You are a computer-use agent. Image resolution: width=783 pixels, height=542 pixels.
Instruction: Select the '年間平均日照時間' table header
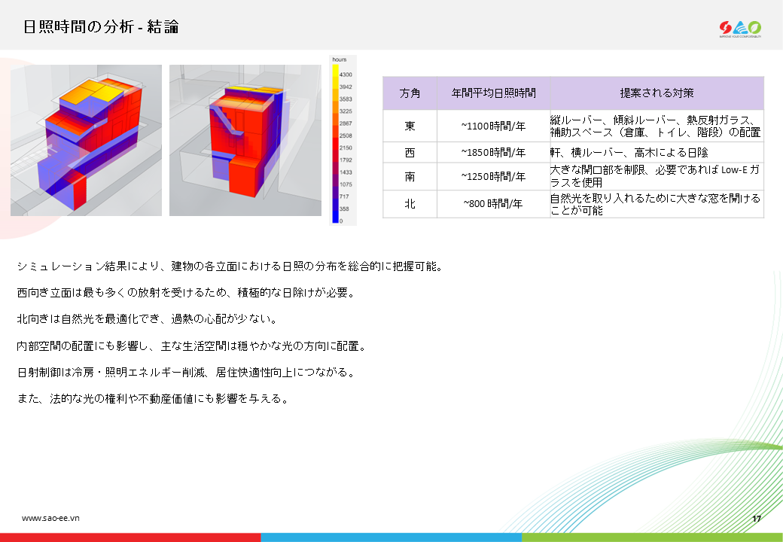(493, 93)
